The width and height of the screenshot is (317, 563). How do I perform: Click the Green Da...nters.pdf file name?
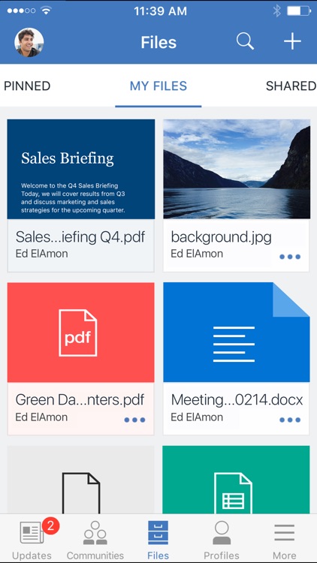click(80, 399)
